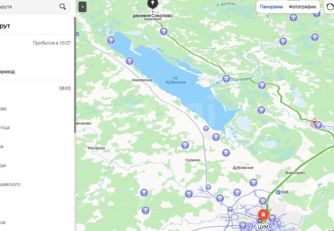Click the Новленское settlement label
334x231 pixels.
142,80
